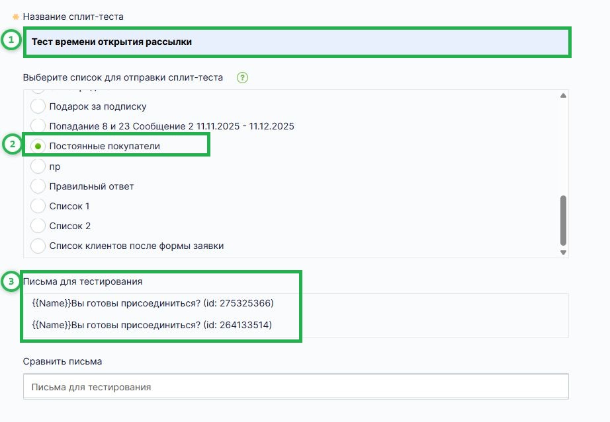Image resolution: width=610 pixels, height=422 pixels.
Task: Choose the "Список 2" list
Action: [x=38, y=225]
